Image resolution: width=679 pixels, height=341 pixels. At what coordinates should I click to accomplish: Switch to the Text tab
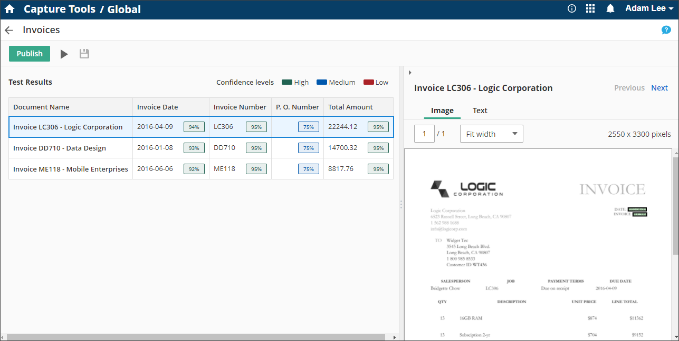pyautogui.click(x=480, y=111)
